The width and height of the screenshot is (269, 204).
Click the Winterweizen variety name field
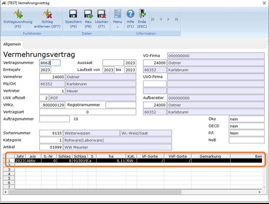(91, 133)
